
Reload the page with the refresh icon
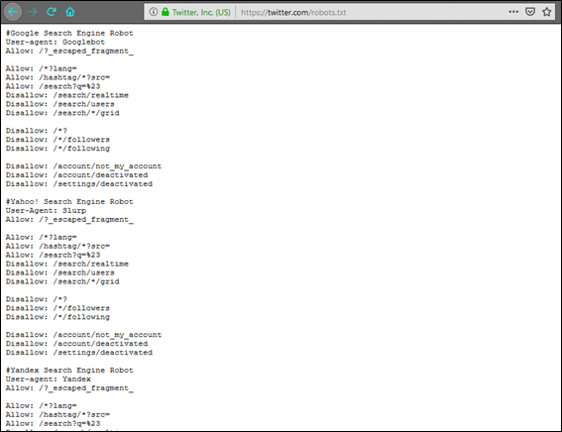click(52, 12)
